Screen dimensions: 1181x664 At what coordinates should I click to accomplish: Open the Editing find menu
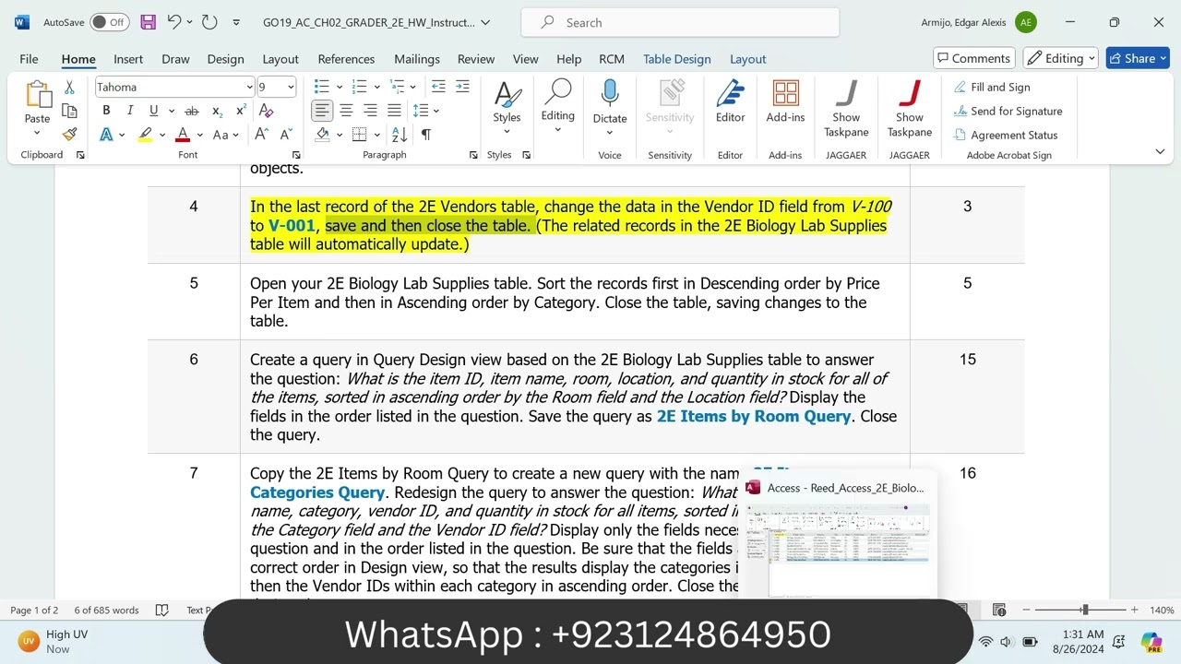(557, 106)
